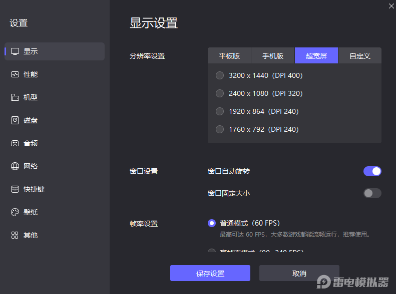Select the 超宽屏 resolution tab
The width and height of the screenshot is (396, 294).
(316, 55)
